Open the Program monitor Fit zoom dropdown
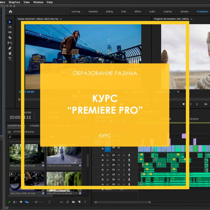Screen dimensions: 210x210 pyautogui.click(x=181, y=92)
